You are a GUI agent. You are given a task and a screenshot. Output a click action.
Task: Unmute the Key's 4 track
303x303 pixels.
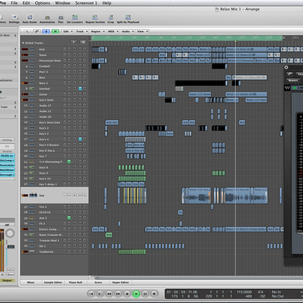tap(80, 139)
